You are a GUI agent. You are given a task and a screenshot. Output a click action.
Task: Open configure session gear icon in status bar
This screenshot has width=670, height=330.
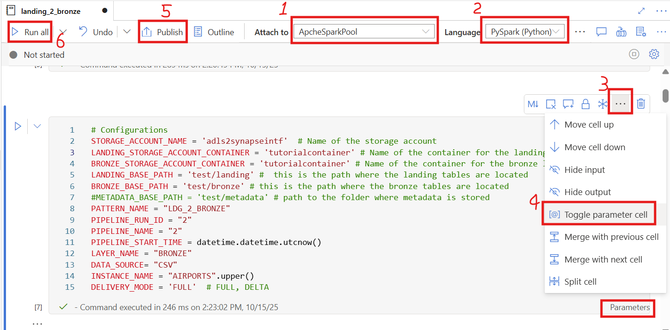pos(654,55)
